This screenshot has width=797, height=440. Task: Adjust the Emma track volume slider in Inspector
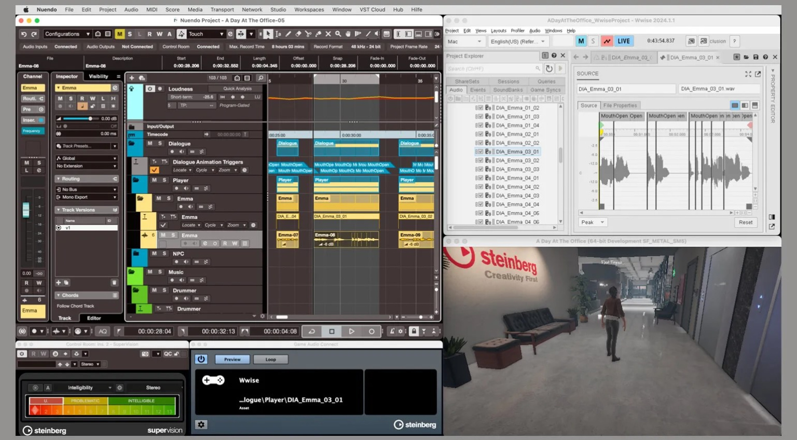point(90,119)
